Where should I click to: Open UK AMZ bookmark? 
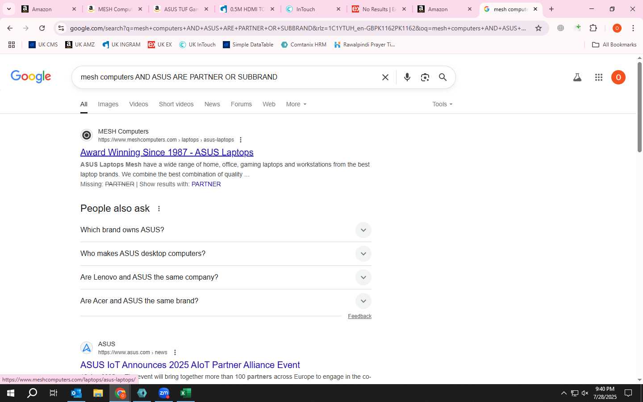(x=80, y=45)
